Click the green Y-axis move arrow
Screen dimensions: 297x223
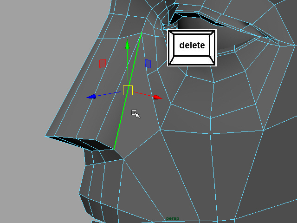point(127,45)
